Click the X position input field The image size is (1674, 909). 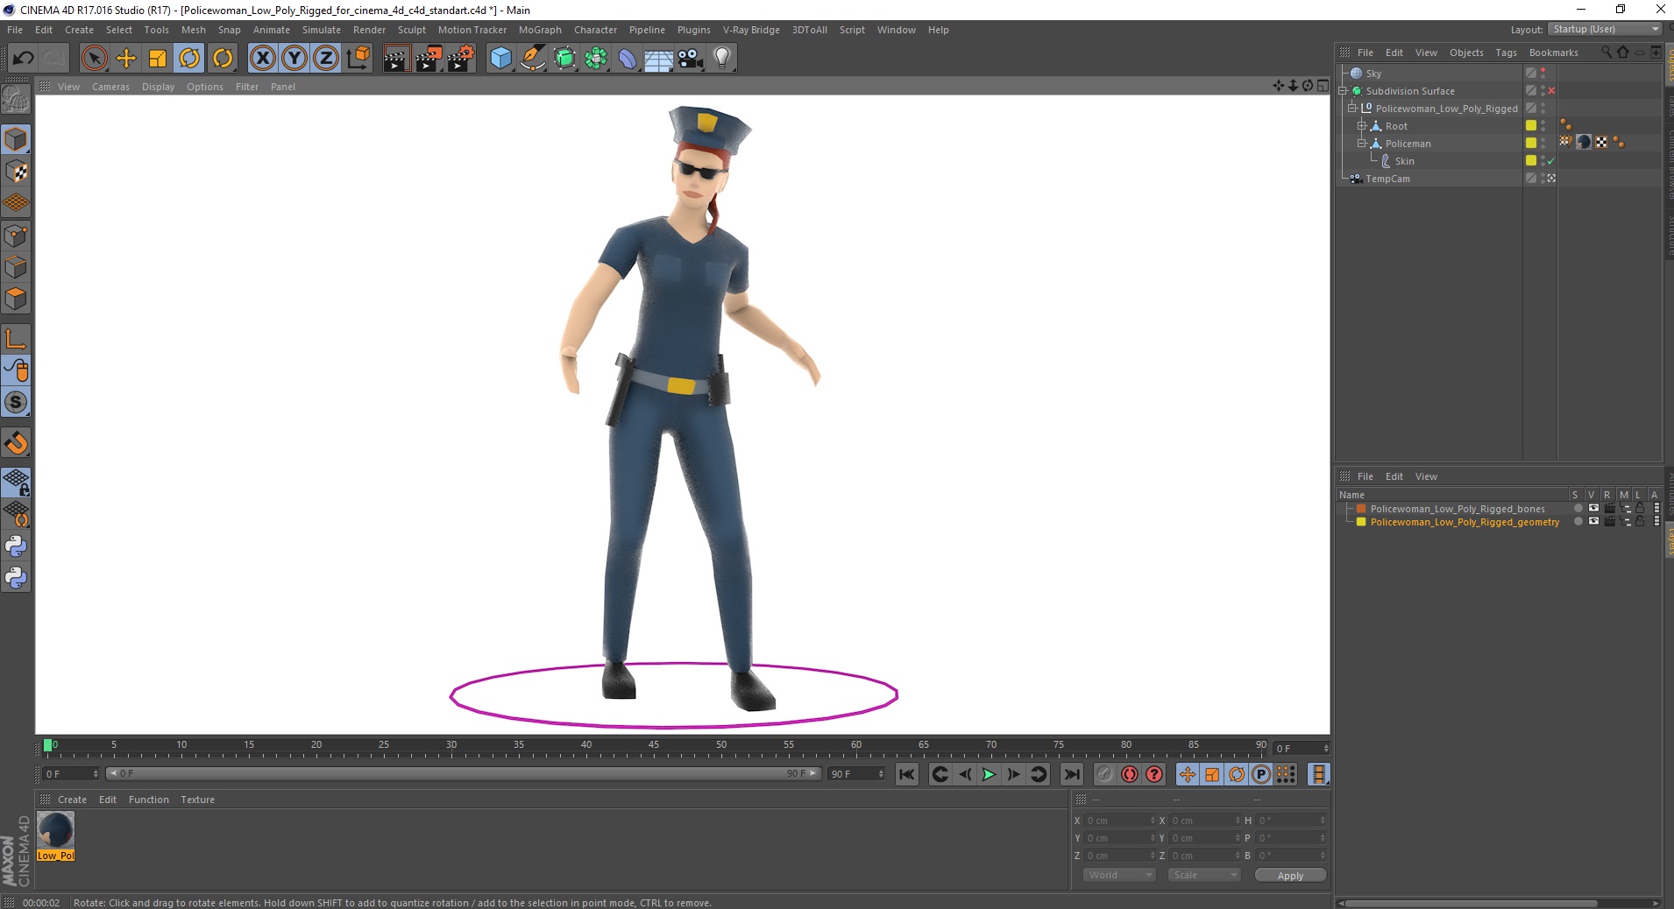click(1119, 821)
